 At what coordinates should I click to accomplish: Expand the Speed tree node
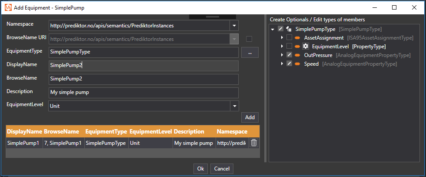pyautogui.click(x=282, y=64)
